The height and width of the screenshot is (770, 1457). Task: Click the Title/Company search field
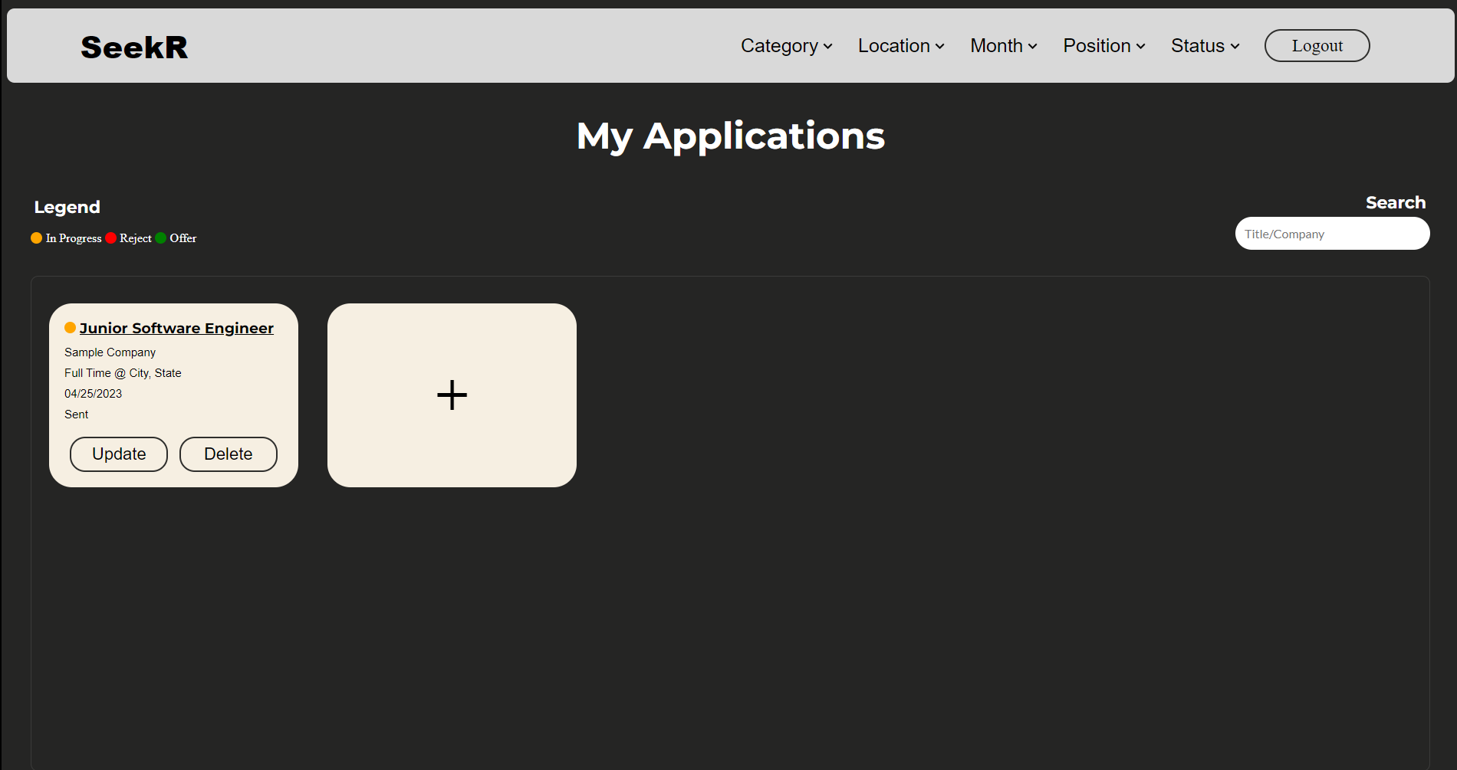[1332, 233]
